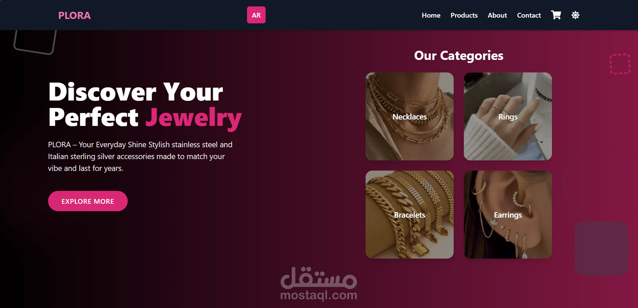Open the Earrings category card

pyautogui.click(x=508, y=215)
